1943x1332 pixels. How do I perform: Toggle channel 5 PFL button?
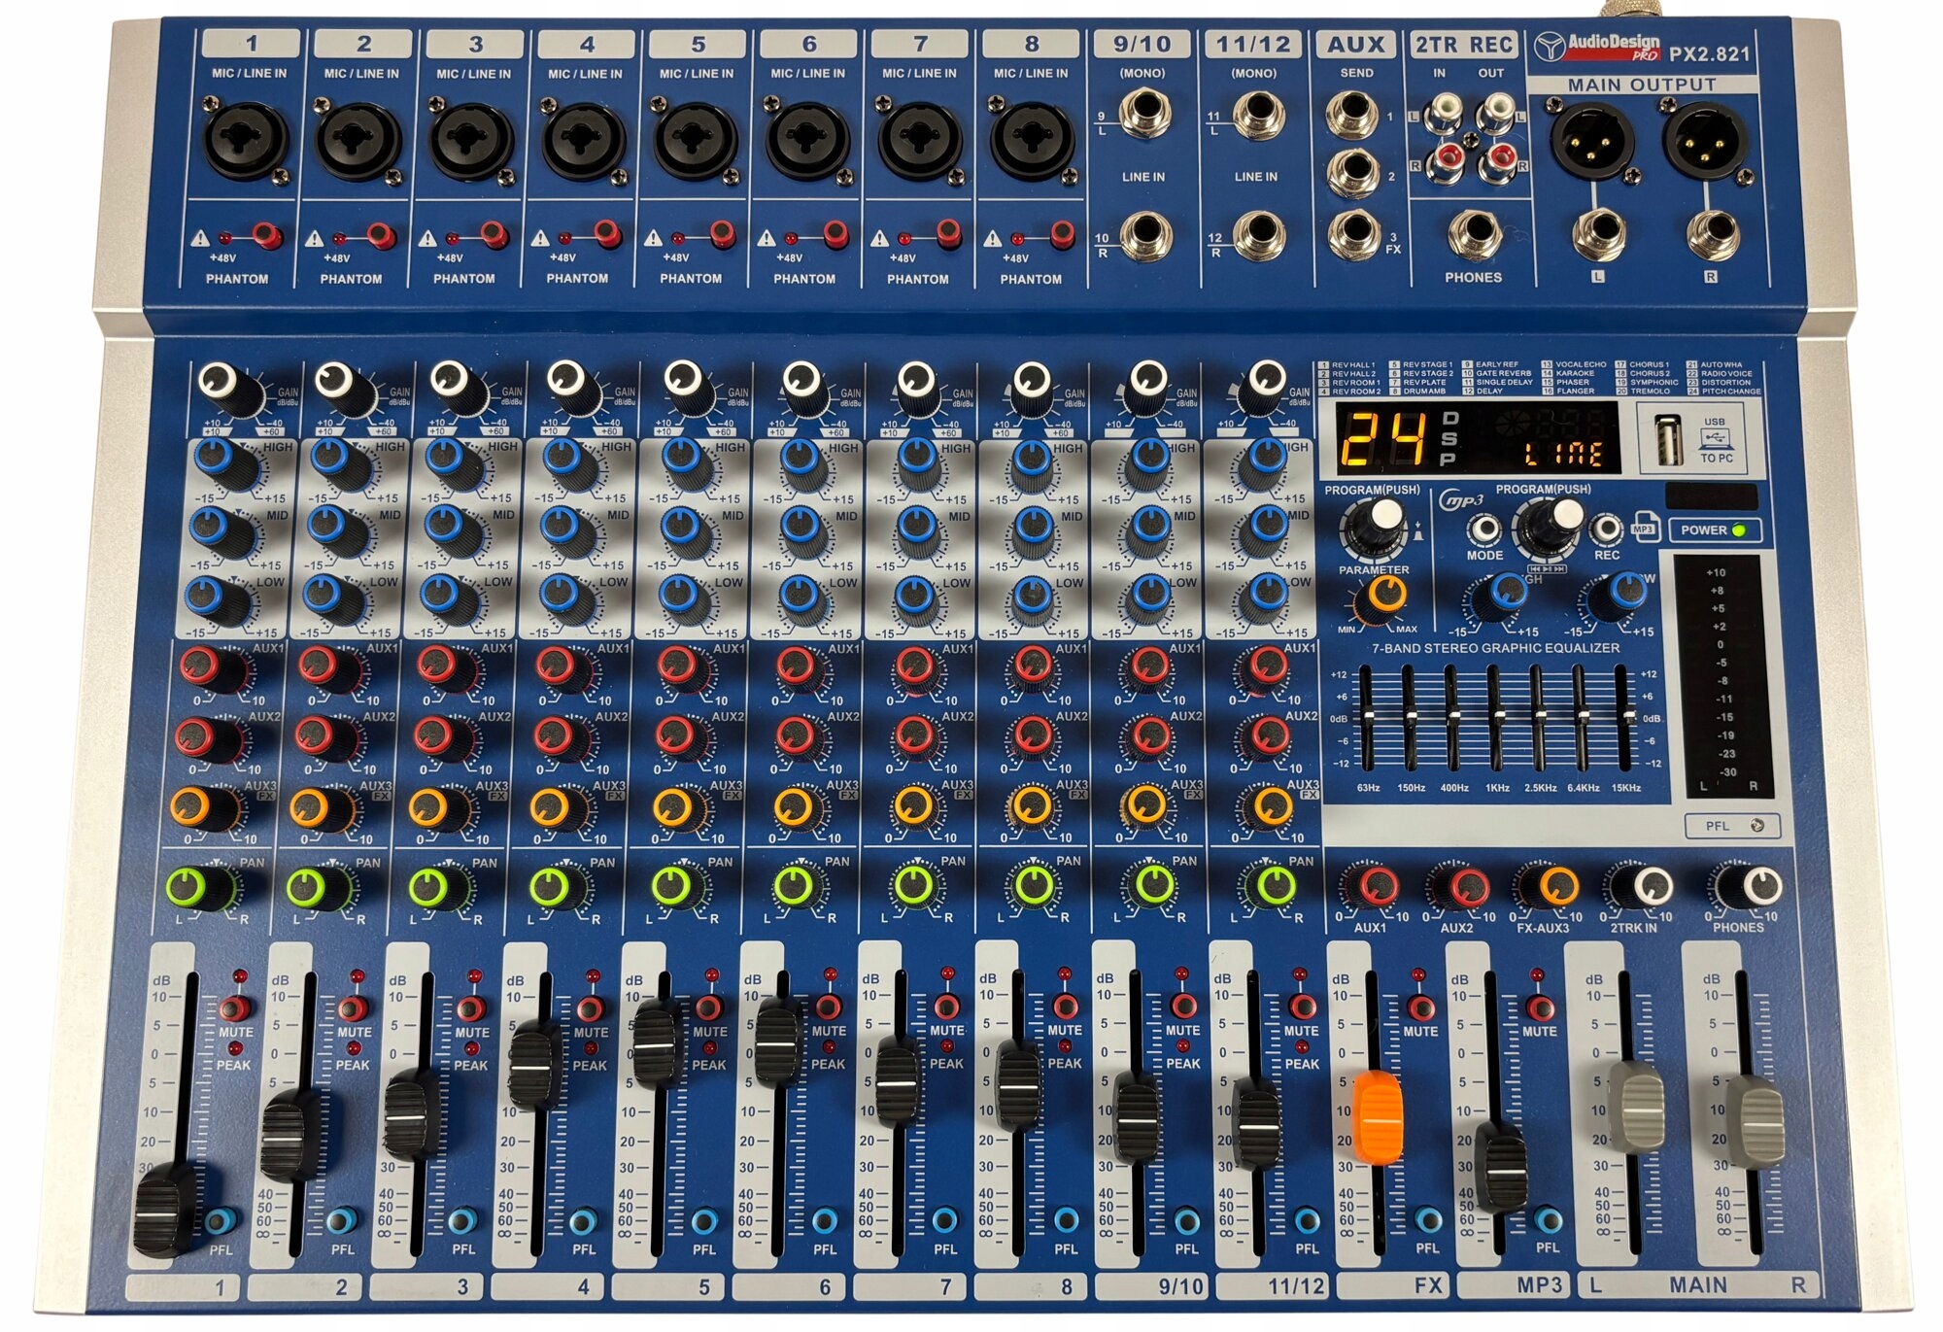[704, 1220]
